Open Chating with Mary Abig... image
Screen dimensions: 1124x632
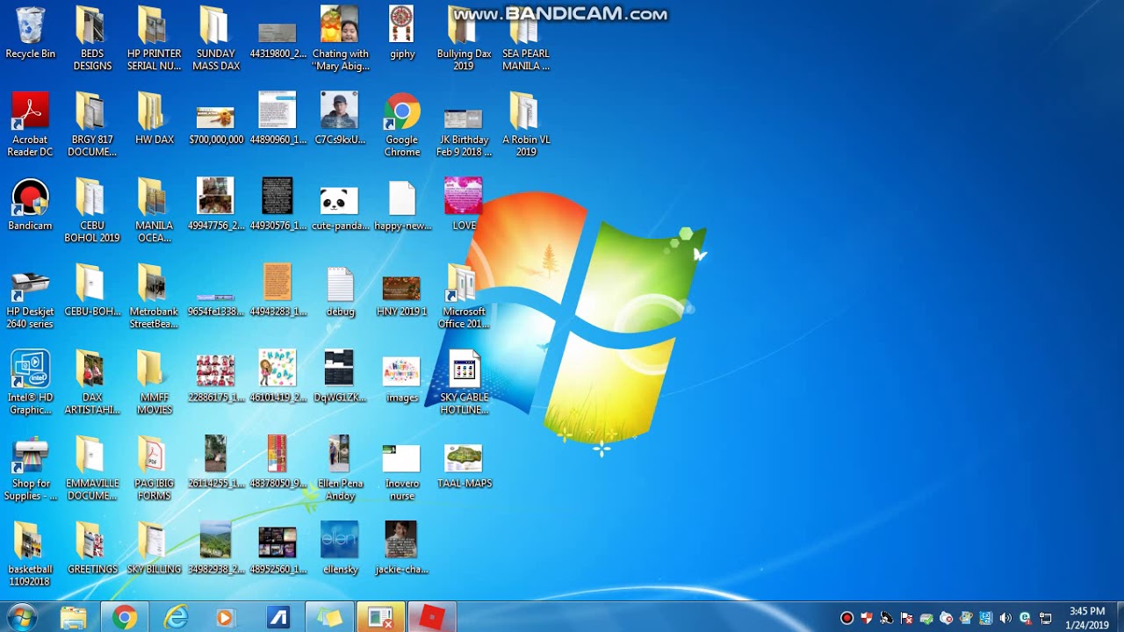pos(340,39)
